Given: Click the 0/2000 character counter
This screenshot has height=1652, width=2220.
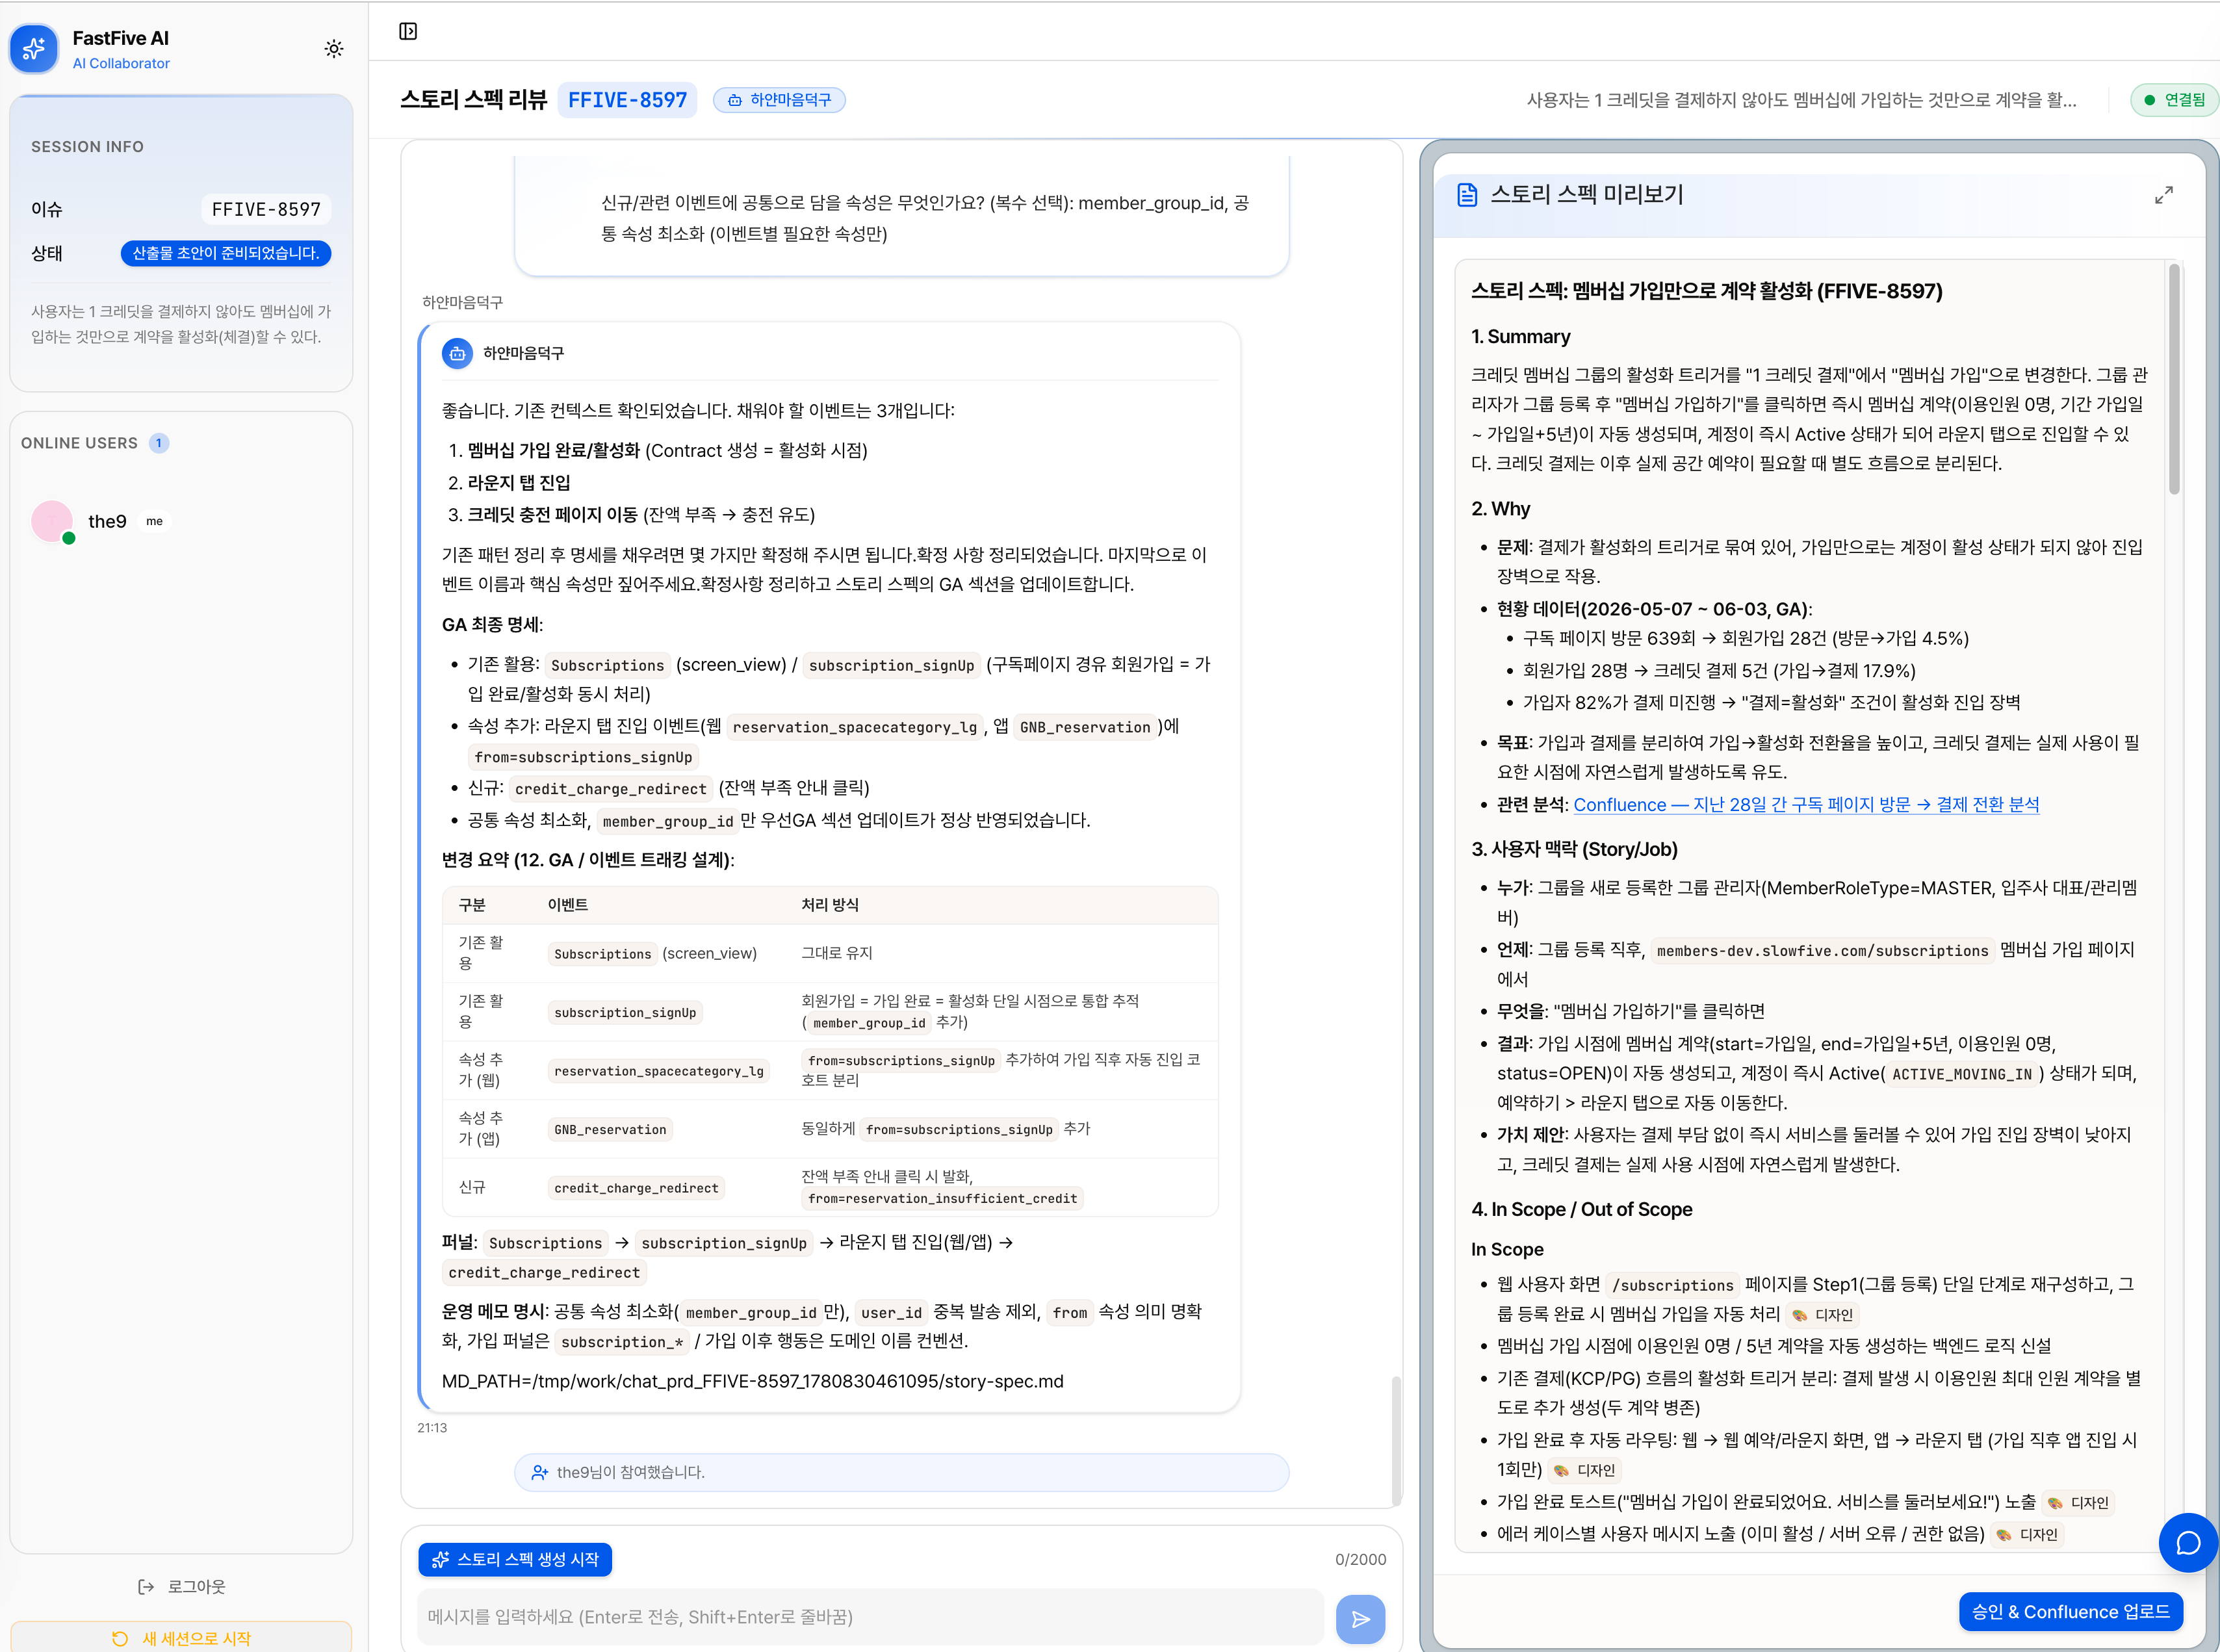Looking at the screenshot, I should click(1360, 1560).
